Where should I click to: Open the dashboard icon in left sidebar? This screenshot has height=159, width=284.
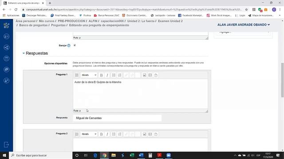coord(6,26)
